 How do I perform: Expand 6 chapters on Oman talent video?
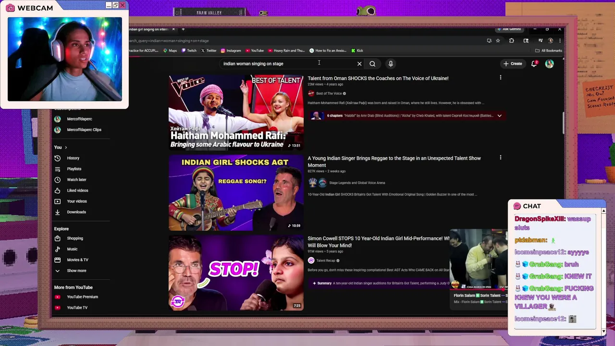point(499,115)
